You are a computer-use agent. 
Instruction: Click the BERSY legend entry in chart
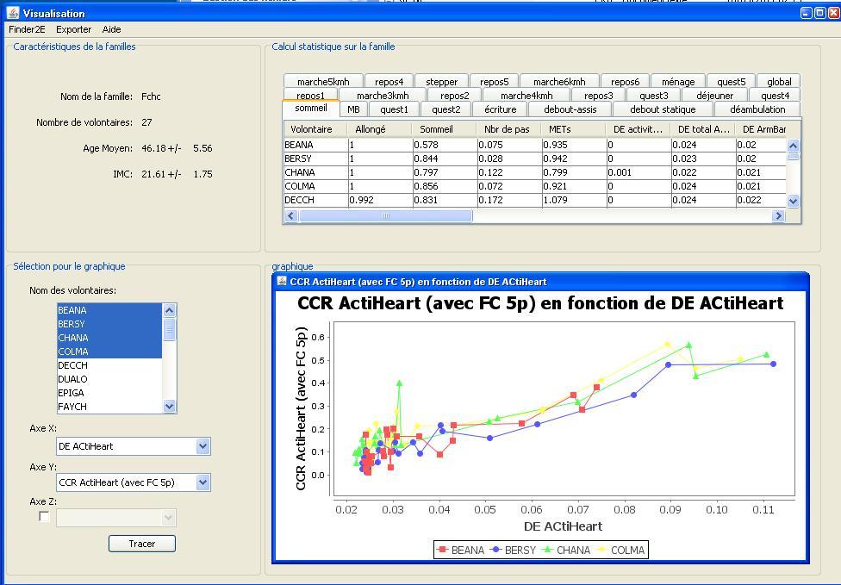tap(514, 551)
